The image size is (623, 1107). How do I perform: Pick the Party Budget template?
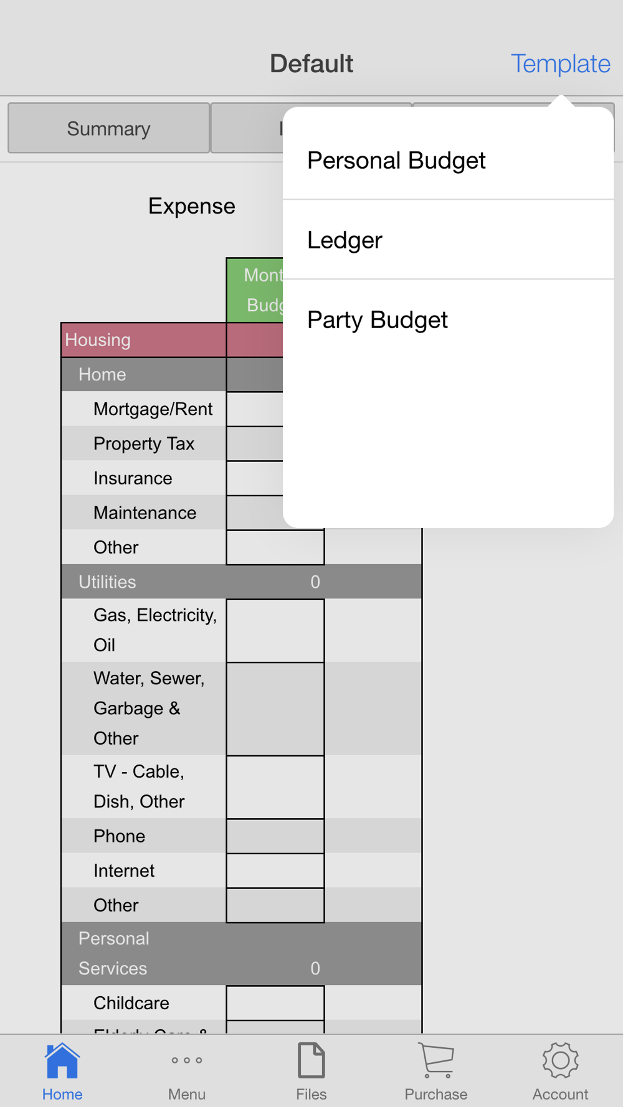(x=378, y=320)
